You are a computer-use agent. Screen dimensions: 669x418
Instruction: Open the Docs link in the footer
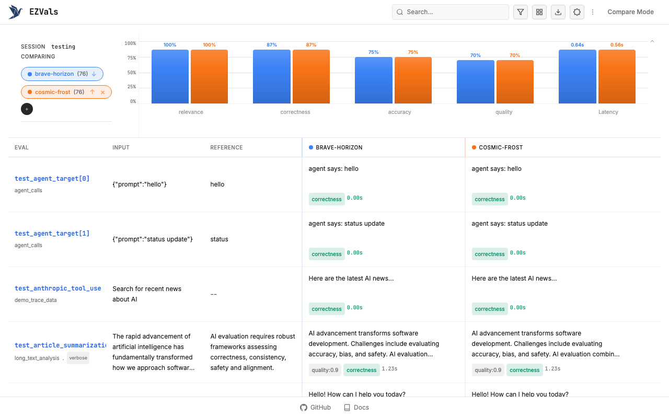click(x=356, y=408)
